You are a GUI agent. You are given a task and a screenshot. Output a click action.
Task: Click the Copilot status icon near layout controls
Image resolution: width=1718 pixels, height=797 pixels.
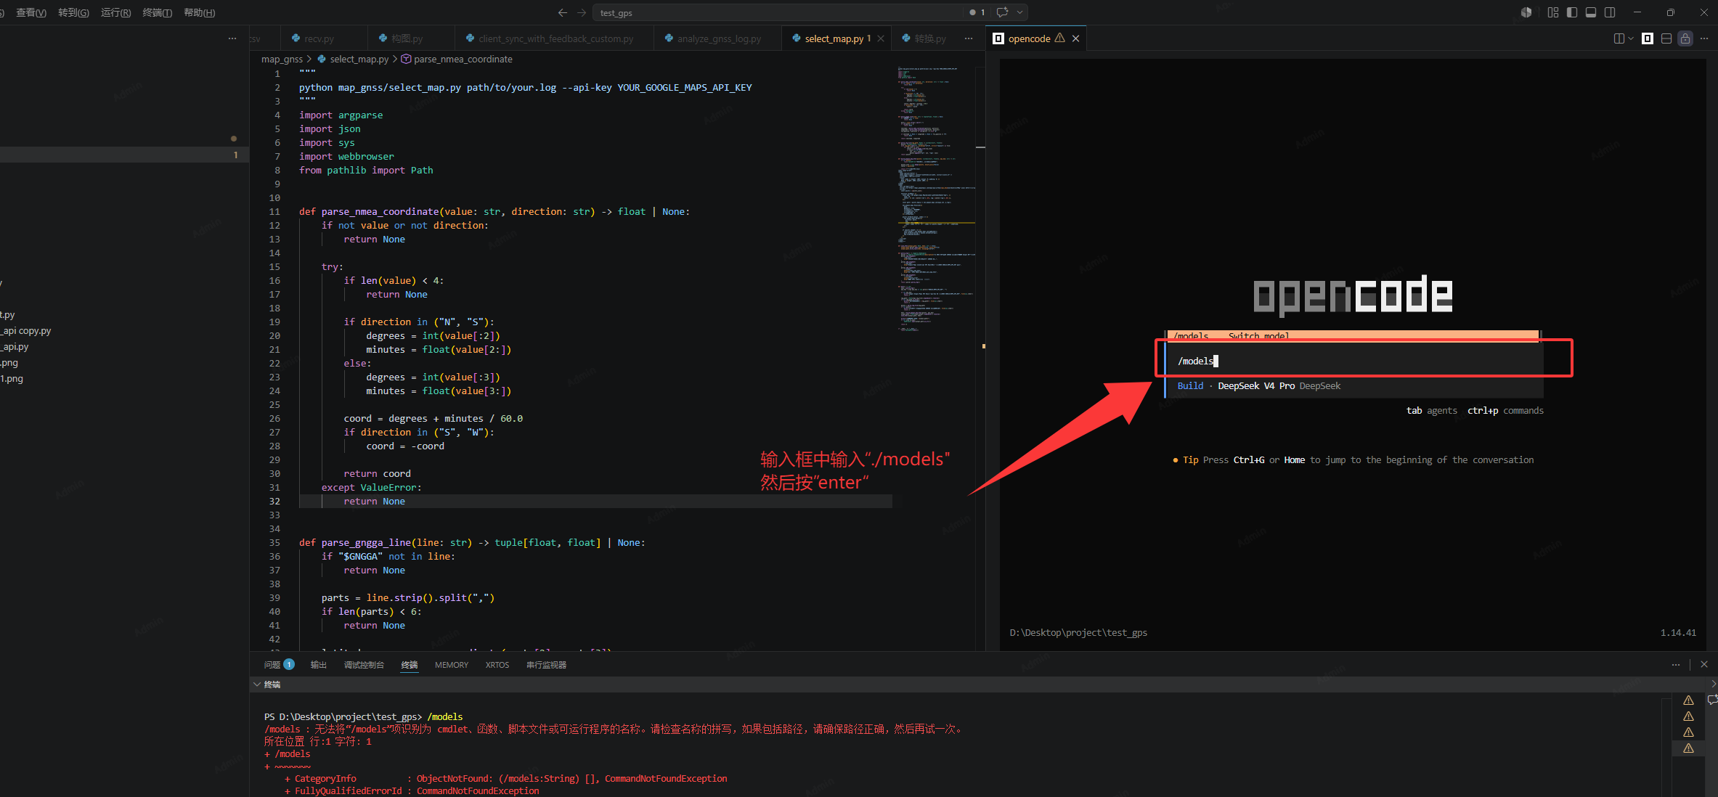[x=1526, y=12]
